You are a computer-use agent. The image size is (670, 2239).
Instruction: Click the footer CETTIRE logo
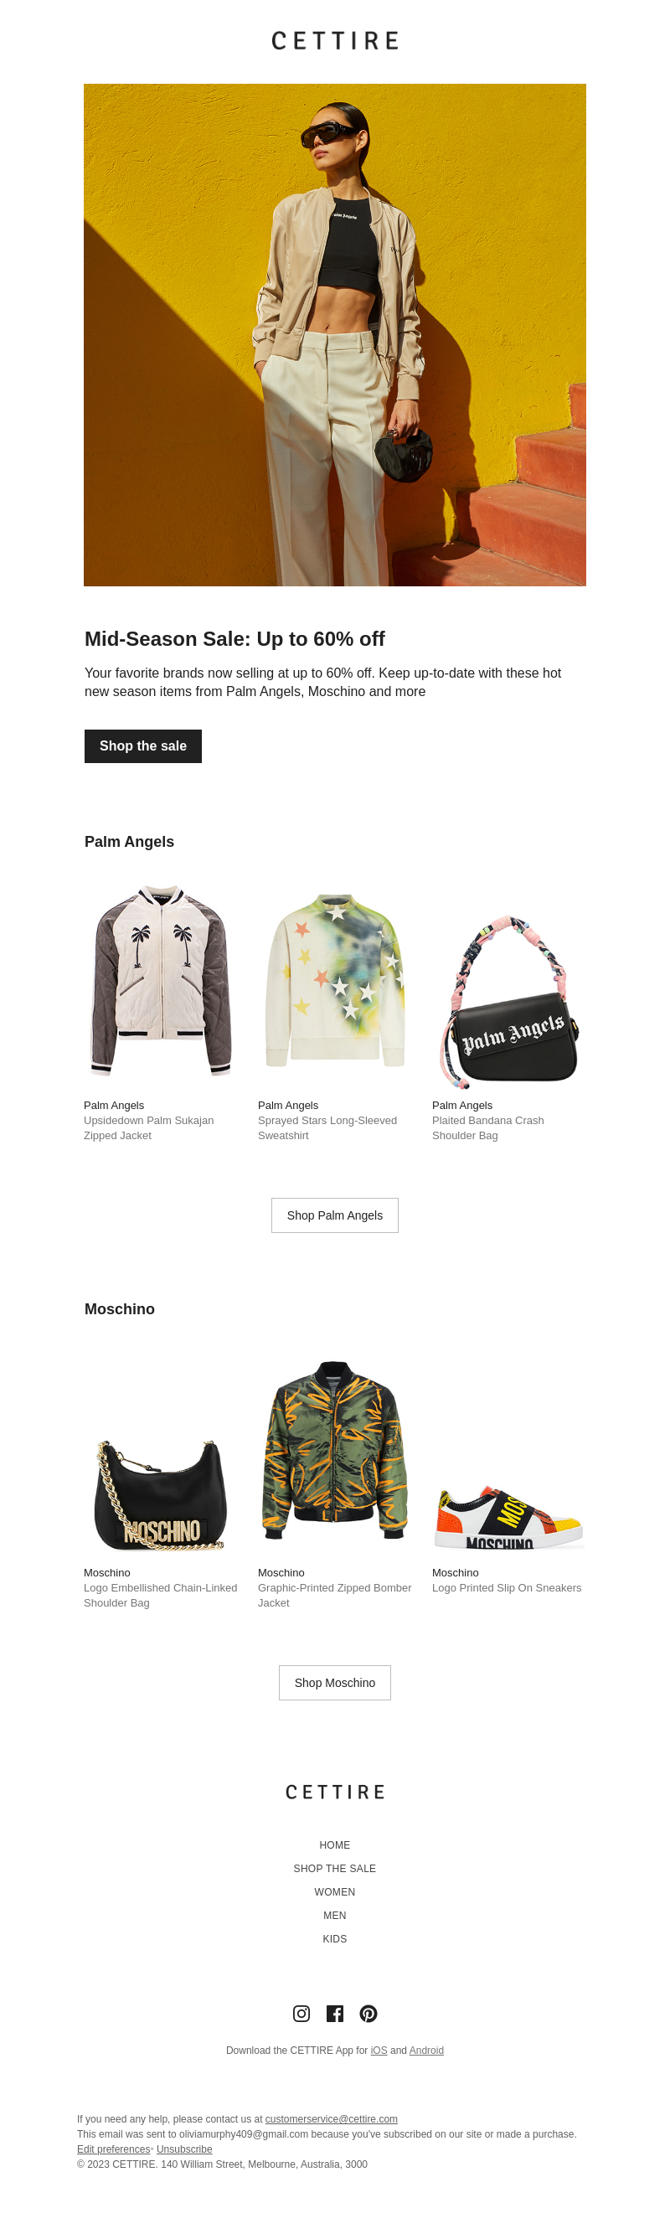click(334, 1793)
